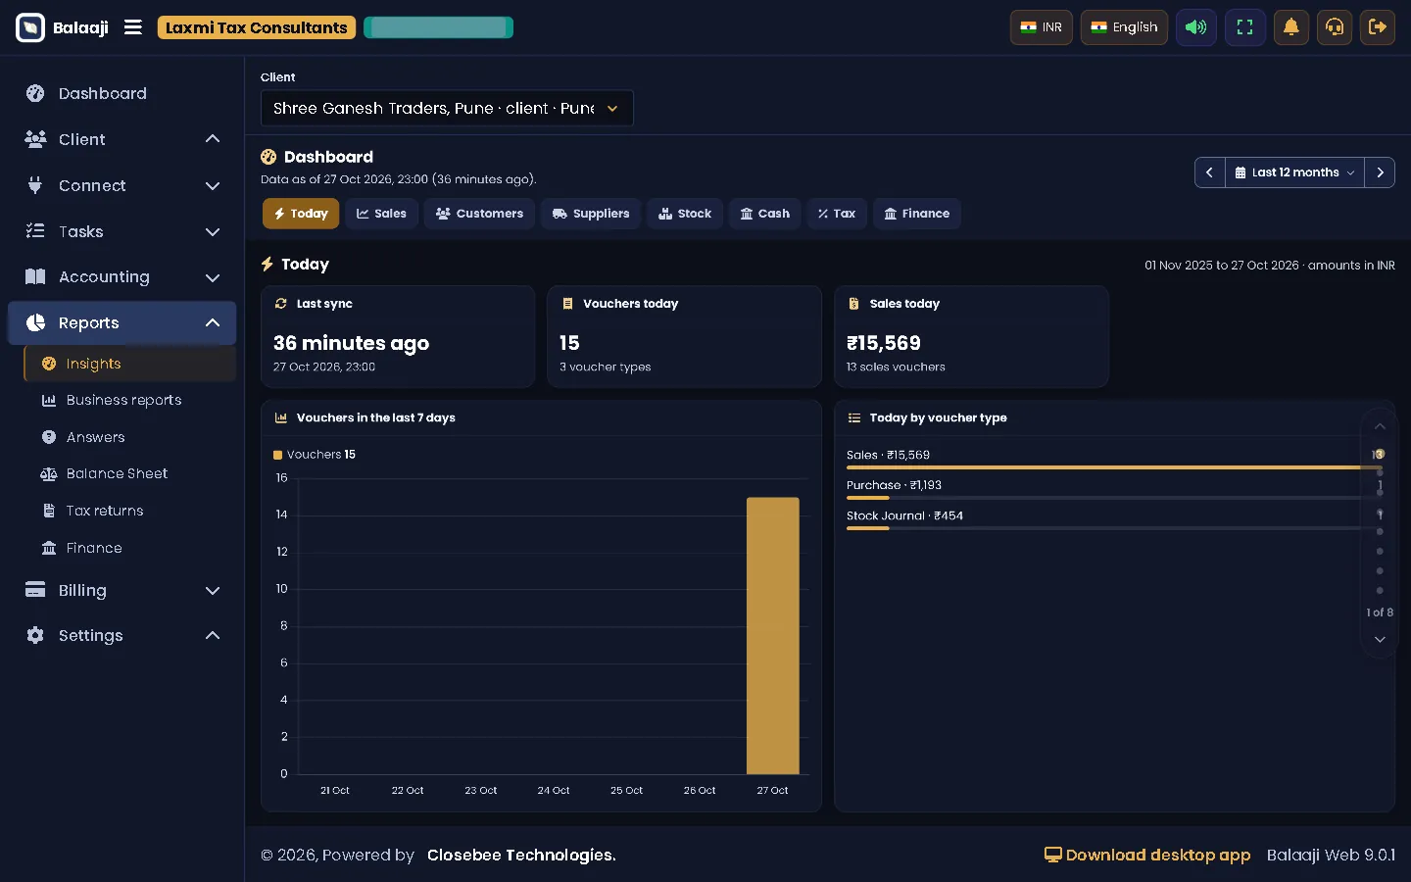Click the Laxmi Tax Consultants badge
Screen dimensions: 1411x882
click(257, 27)
